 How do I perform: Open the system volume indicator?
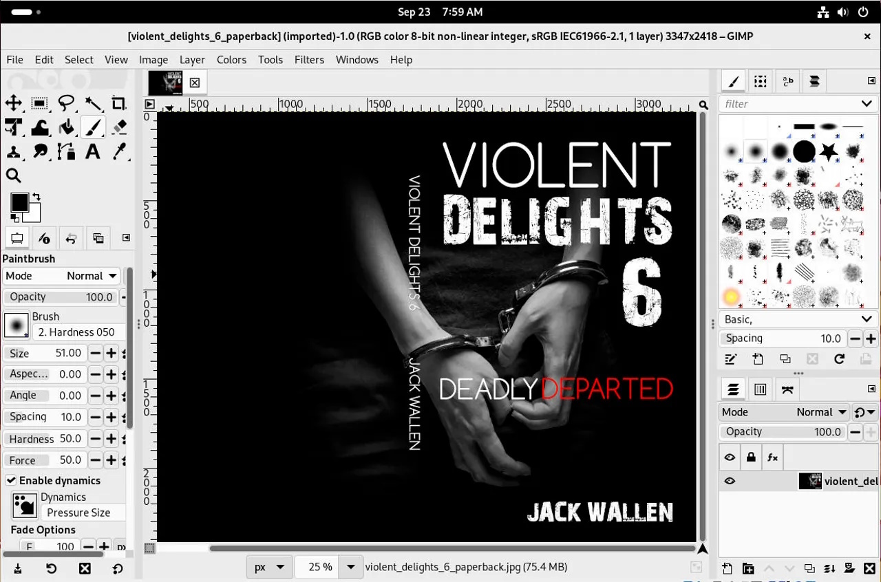[843, 12]
